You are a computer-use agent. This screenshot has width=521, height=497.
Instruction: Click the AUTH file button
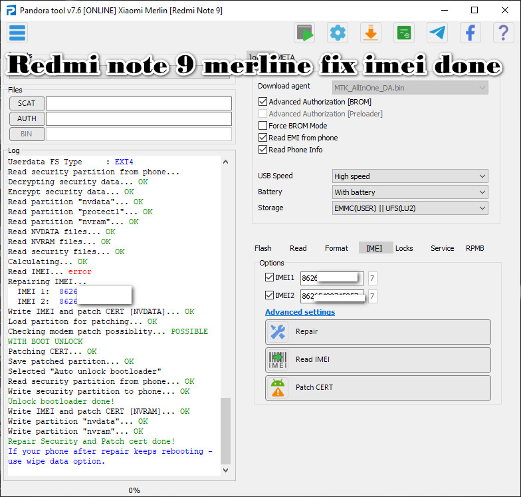coord(27,118)
